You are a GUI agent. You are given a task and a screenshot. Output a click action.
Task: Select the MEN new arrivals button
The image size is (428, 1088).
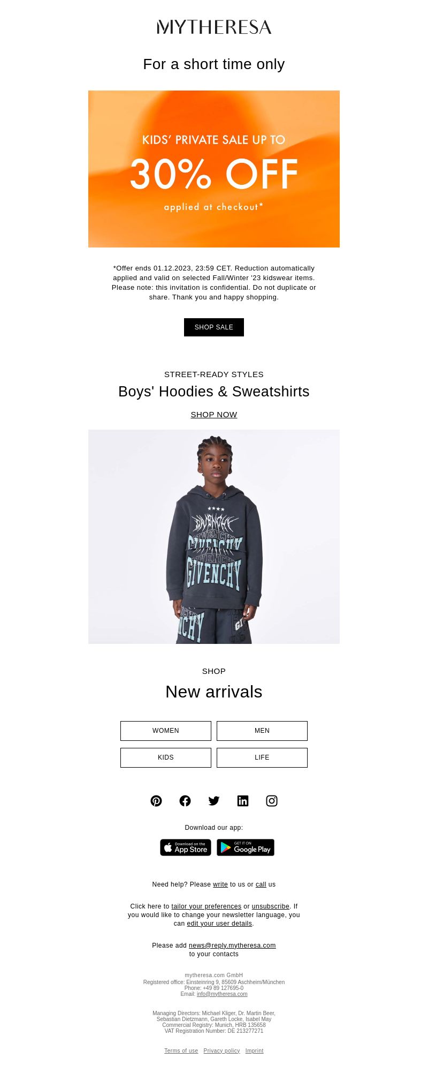click(262, 731)
